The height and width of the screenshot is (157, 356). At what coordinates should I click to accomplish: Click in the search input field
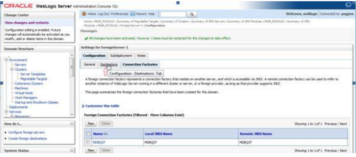(173, 14)
